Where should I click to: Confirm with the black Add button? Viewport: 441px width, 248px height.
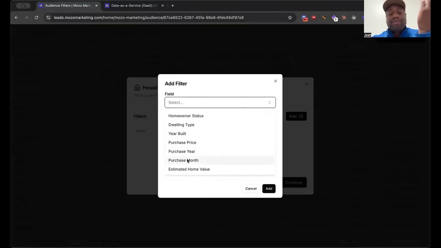(x=269, y=188)
